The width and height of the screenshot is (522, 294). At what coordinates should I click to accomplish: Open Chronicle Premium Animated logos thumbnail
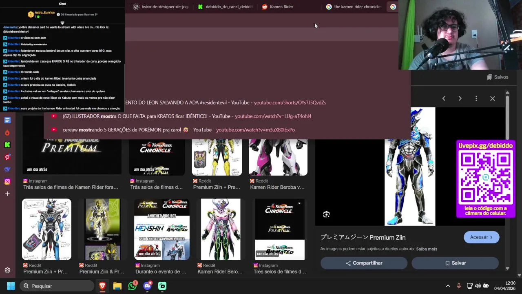point(280,229)
